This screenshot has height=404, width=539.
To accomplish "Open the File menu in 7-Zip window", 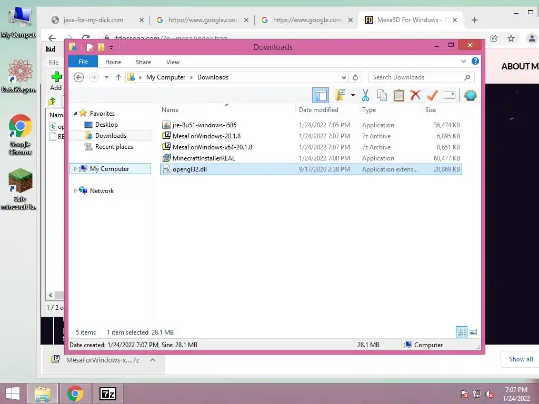I will [54, 63].
